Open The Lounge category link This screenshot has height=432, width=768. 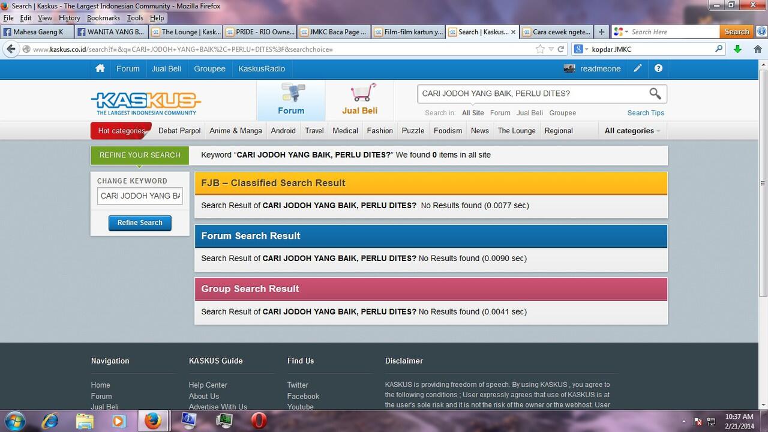(x=517, y=131)
